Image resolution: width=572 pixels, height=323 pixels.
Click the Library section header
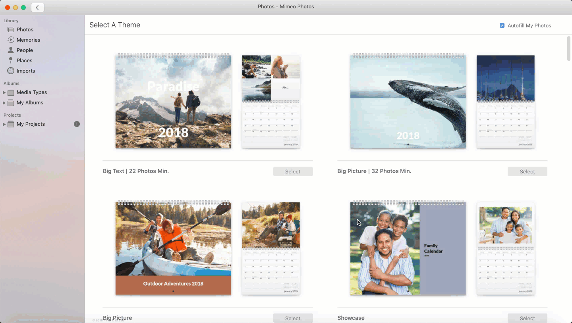pos(11,21)
